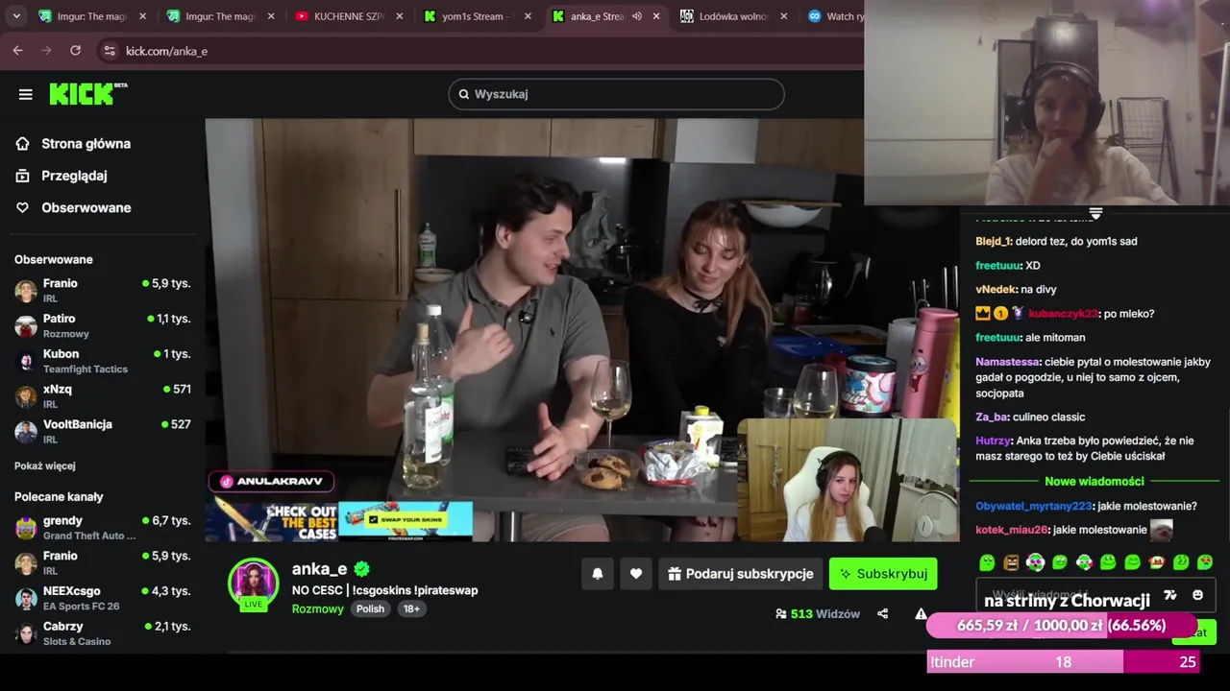Open the tab search dropdown chevron
Viewport: 1230px width, 691px height.
coord(16,16)
